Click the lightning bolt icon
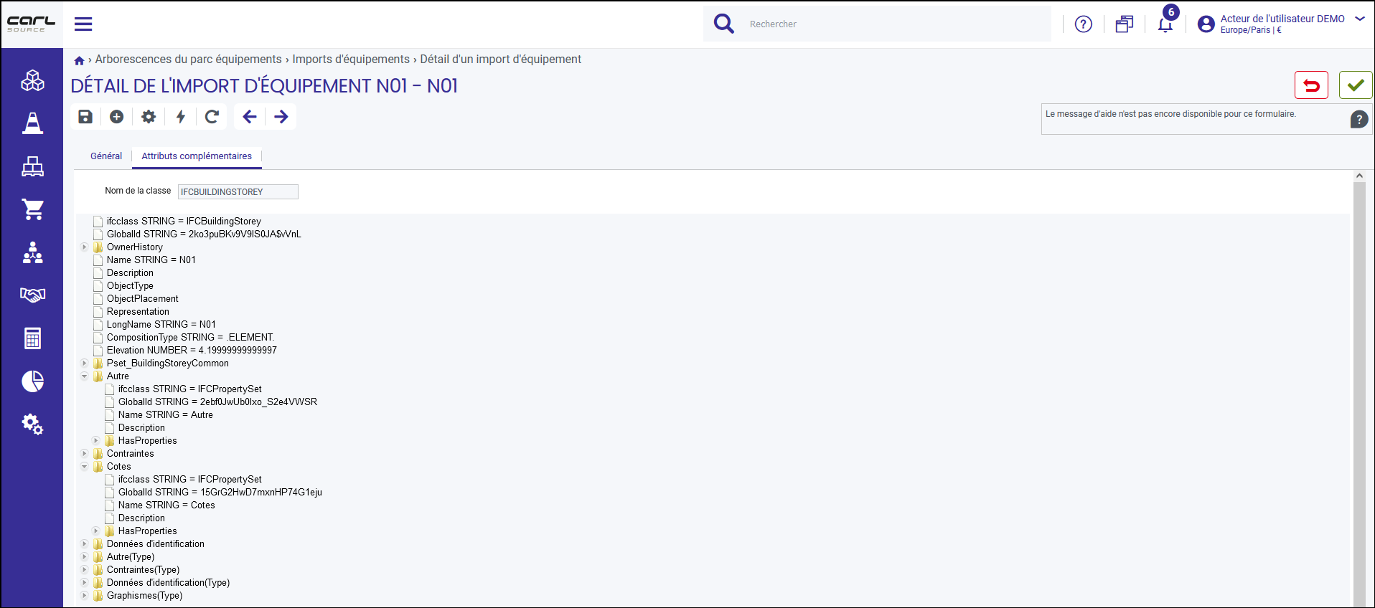1375x608 pixels. pyautogui.click(x=181, y=117)
